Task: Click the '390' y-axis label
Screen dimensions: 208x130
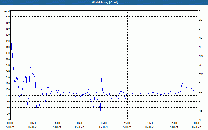Action: pos(8,41)
